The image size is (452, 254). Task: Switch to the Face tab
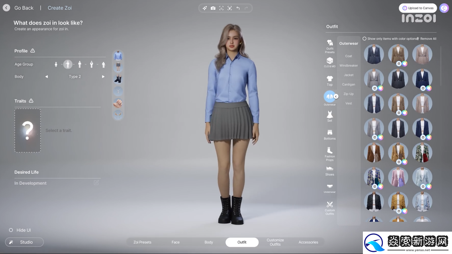tap(175, 242)
